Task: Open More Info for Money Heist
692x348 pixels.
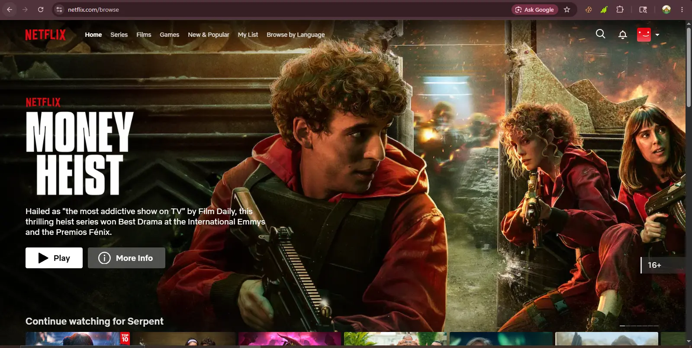Action: click(x=126, y=258)
